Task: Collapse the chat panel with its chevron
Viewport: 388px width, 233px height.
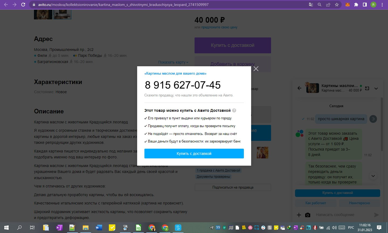Action: [x=376, y=88]
